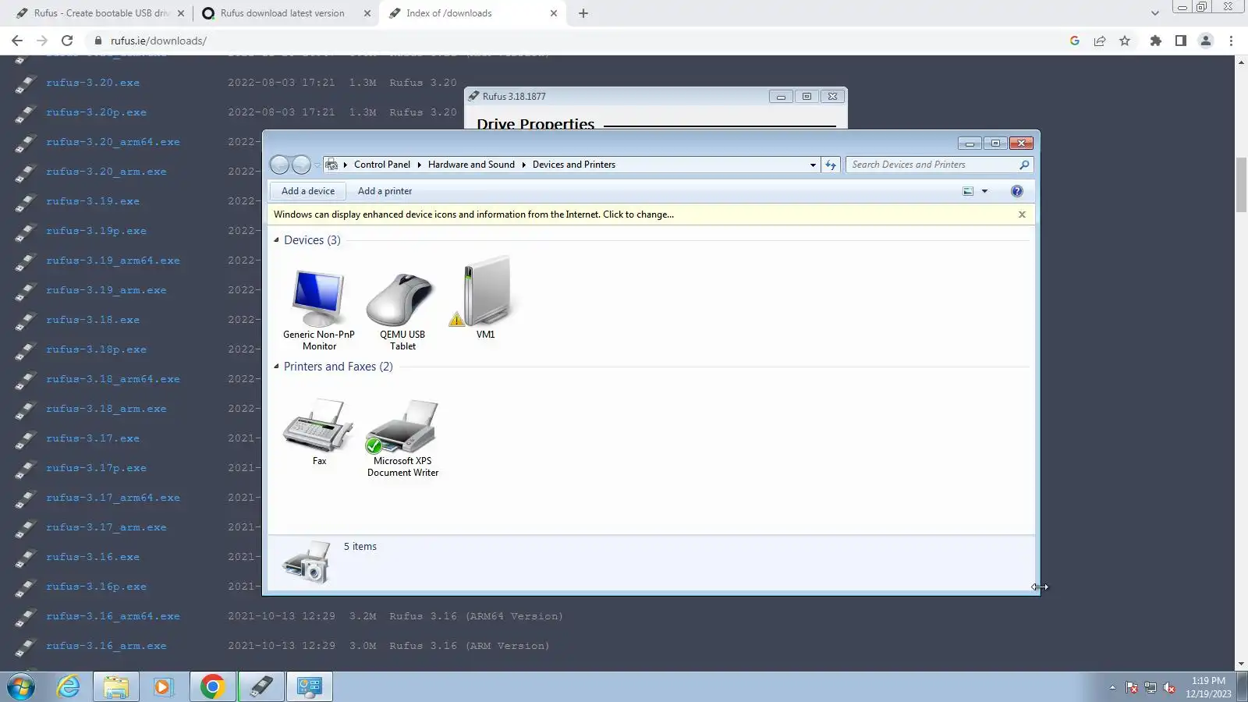The height and width of the screenshot is (702, 1248).
Task: Open rufus-3.17_arm64.exe download link
Action: coord(113,498)
